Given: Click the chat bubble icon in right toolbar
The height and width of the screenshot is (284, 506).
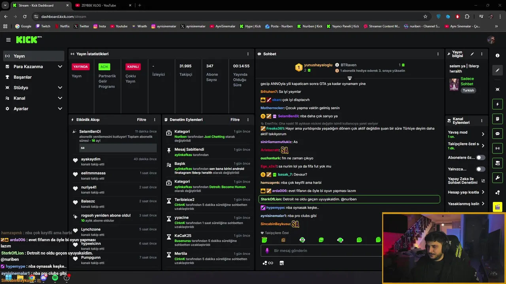Looking at the screenshot, I should coord(498,134).
